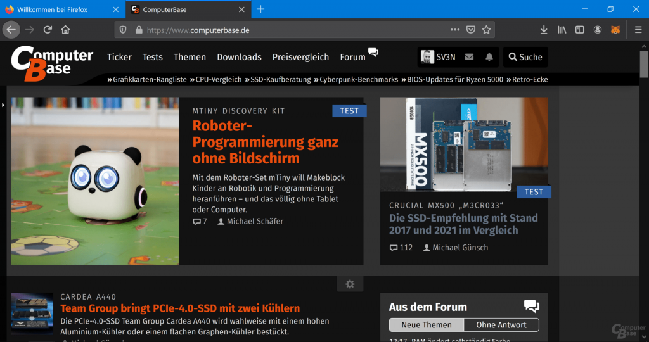Open tracking protection shield in address bar
The height and width of the screenshot is (342, 649).
pyautogui.click(x=123, y=30)
